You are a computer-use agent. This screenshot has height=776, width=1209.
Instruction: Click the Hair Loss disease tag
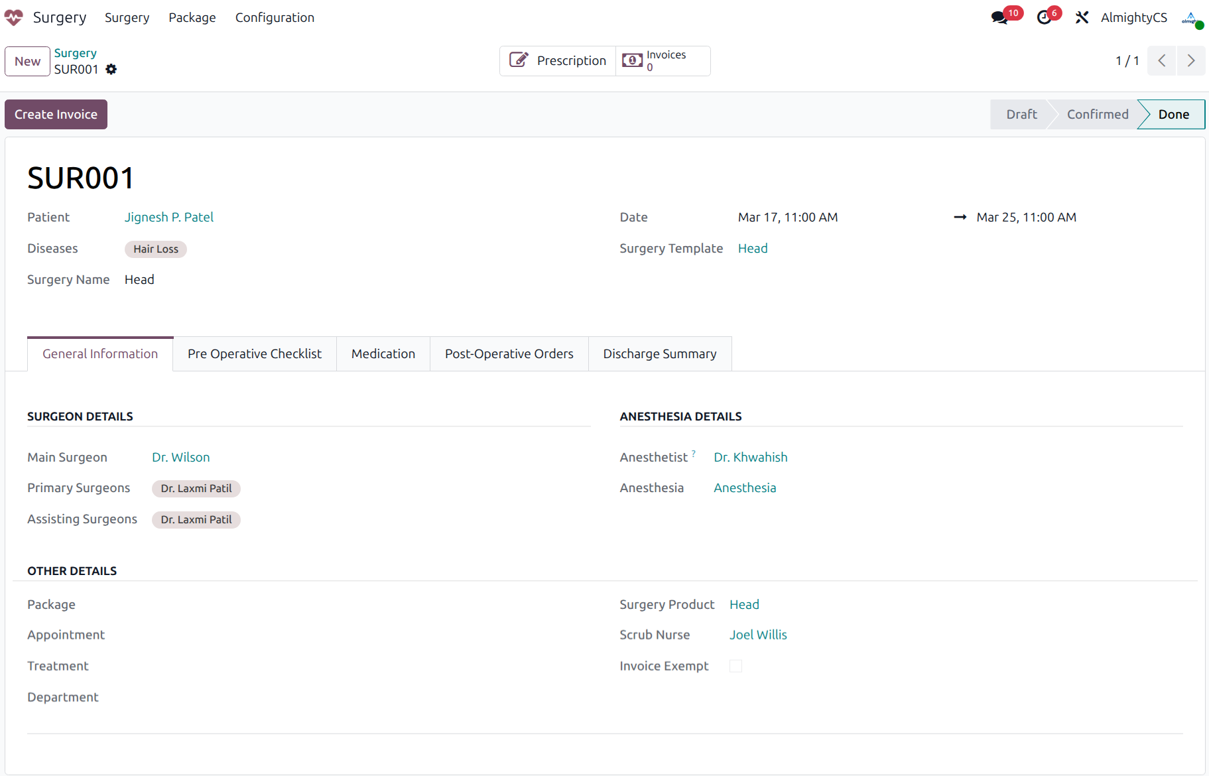point(156,249)
